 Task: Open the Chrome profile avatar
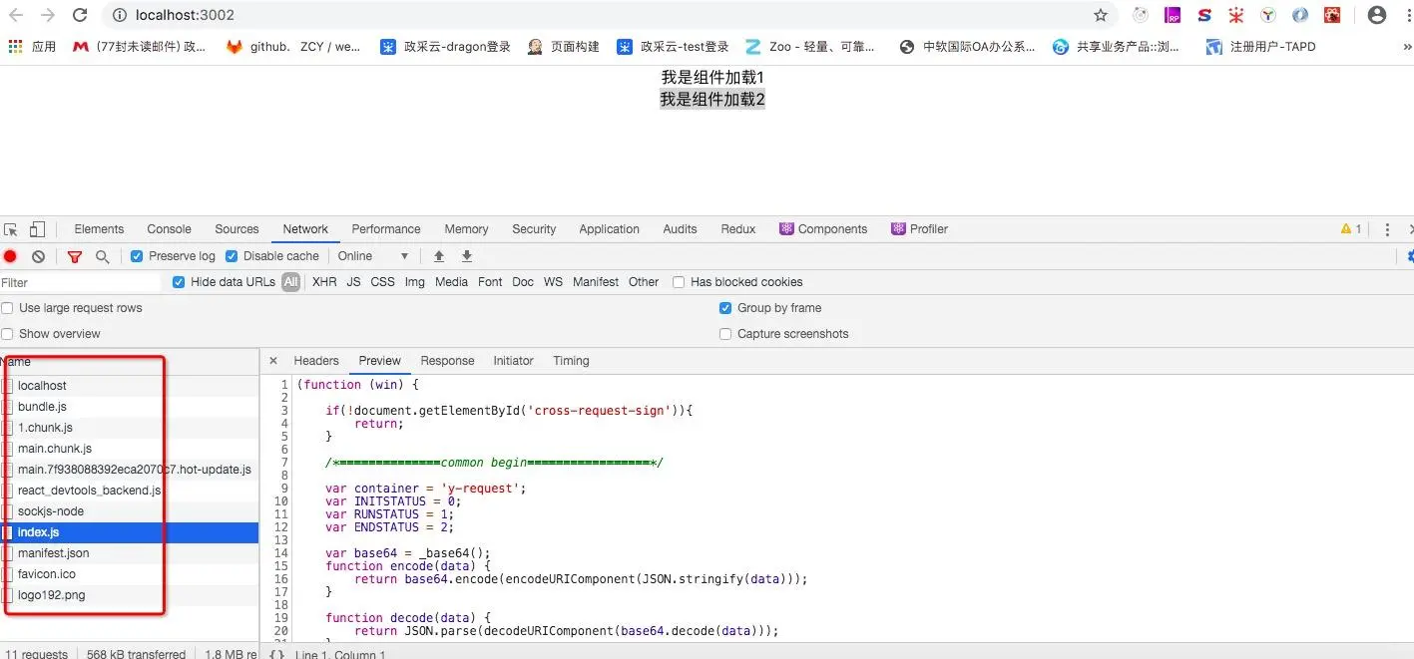click(1377, 15)
